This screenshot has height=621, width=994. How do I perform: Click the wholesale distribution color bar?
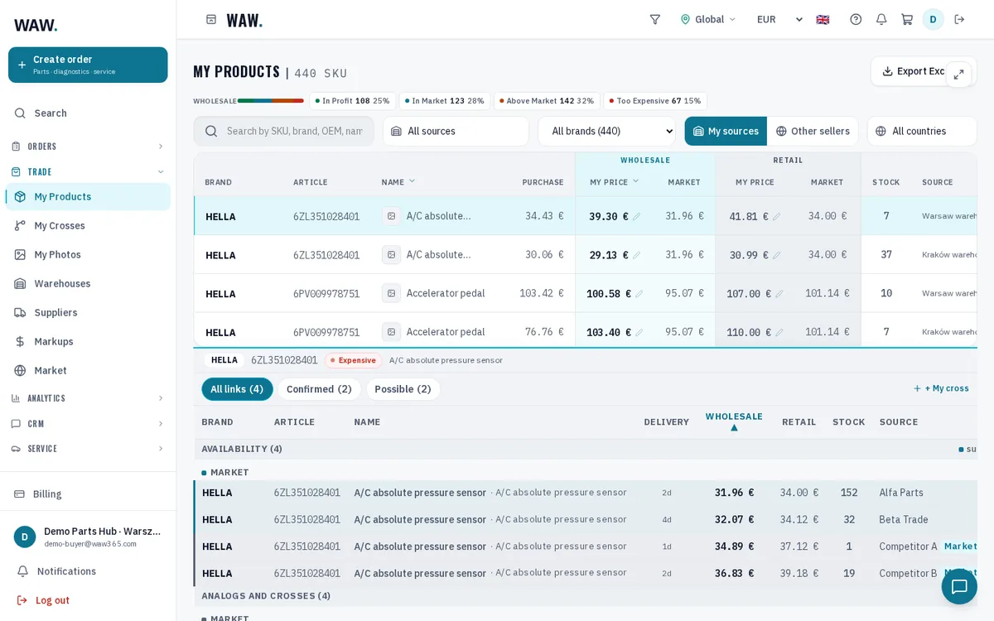point(271,101)
